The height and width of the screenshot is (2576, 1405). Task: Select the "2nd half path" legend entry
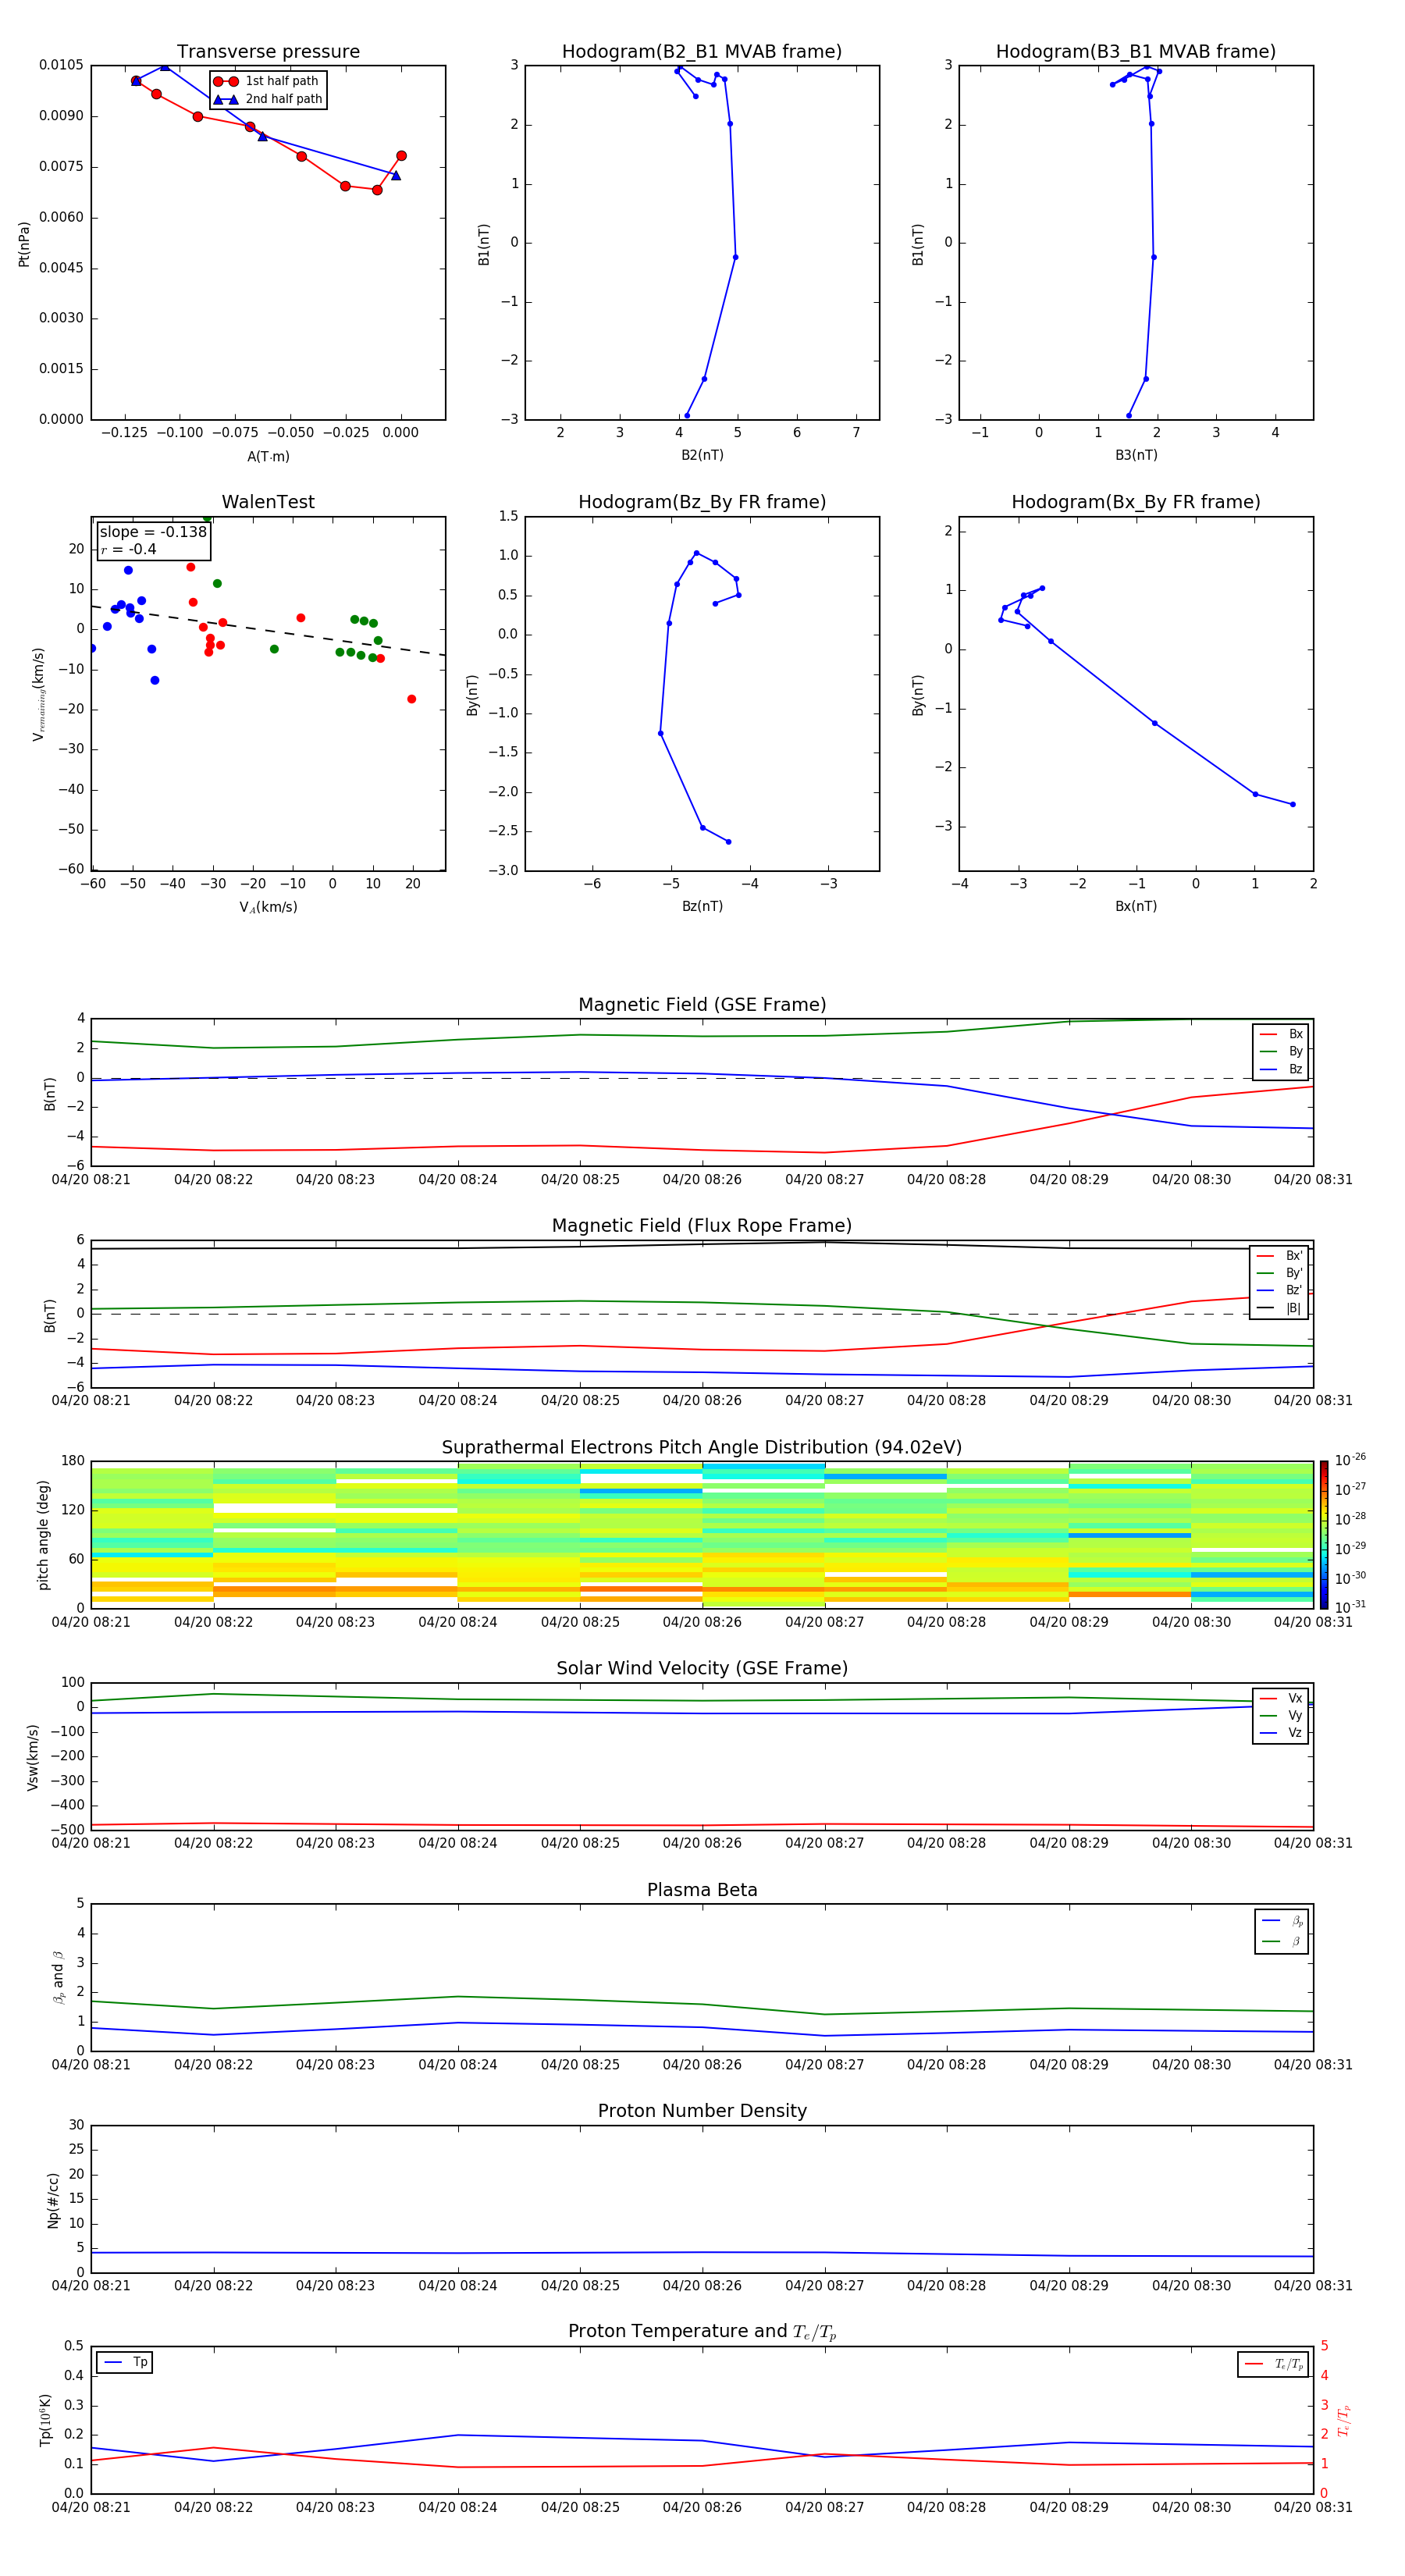(x=267, y=99)
